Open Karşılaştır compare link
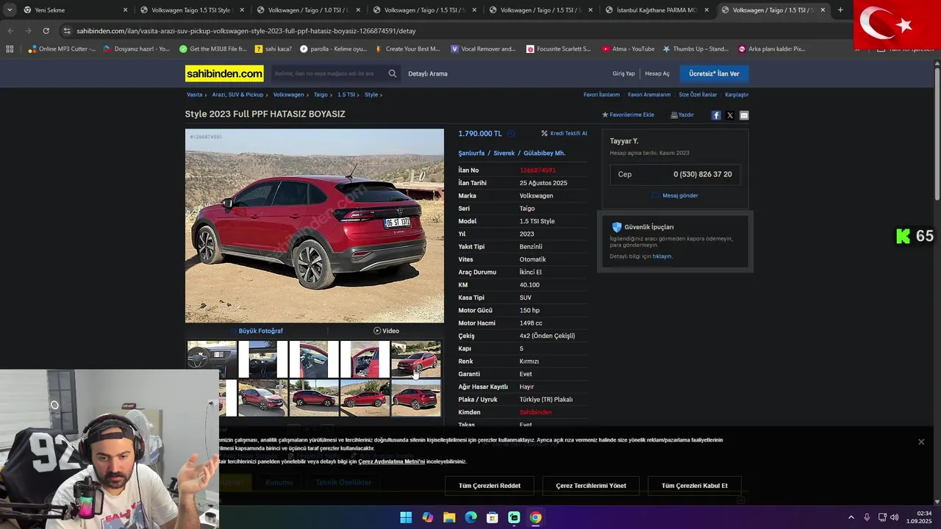941x529 pixels. pyautogui.click(x=737, y=95)
